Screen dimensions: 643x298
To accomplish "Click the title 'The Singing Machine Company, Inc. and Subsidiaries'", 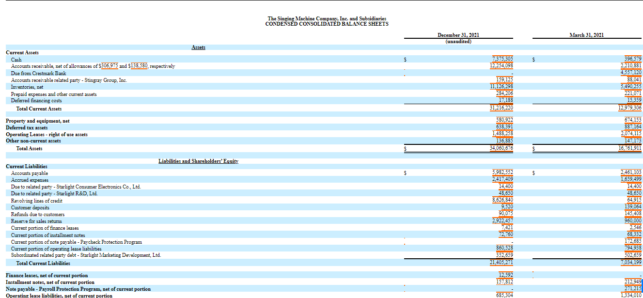I will [327, 19].
